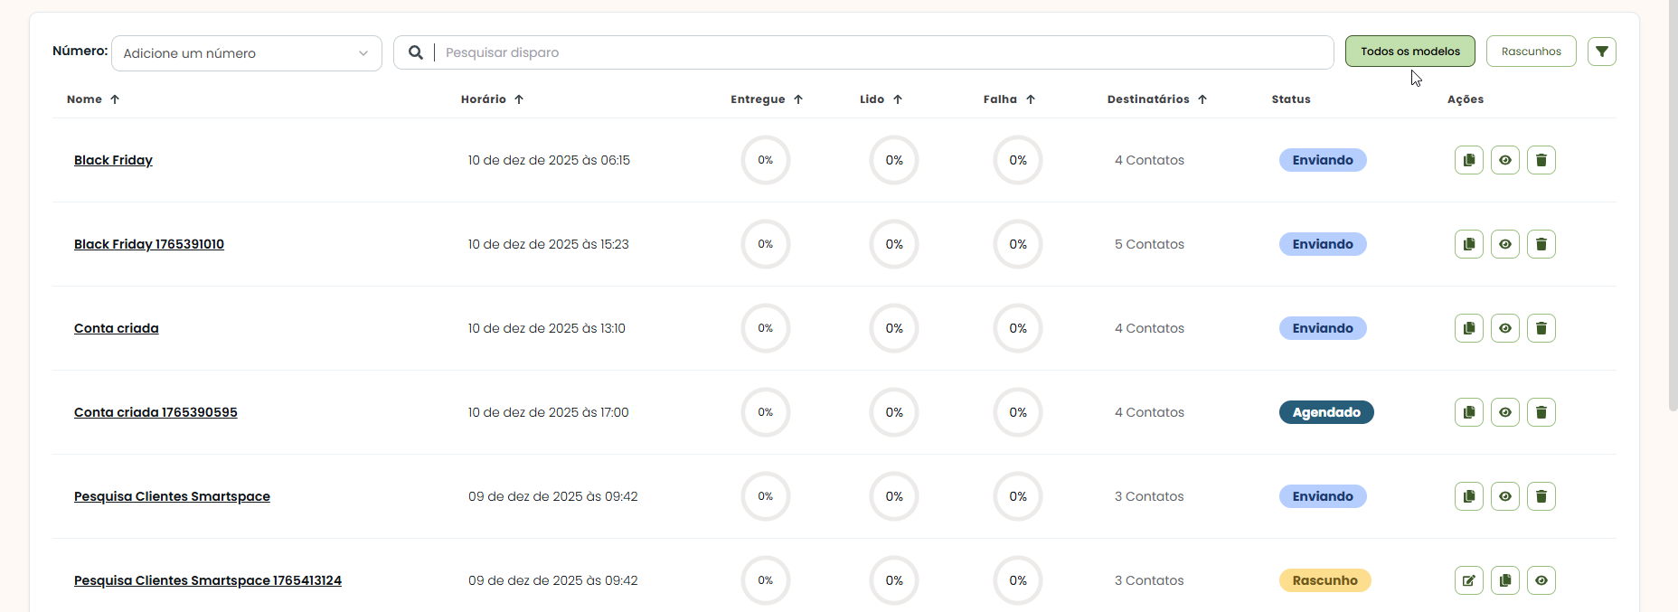
Task: Open the Conta criada link
Action: 117,328
